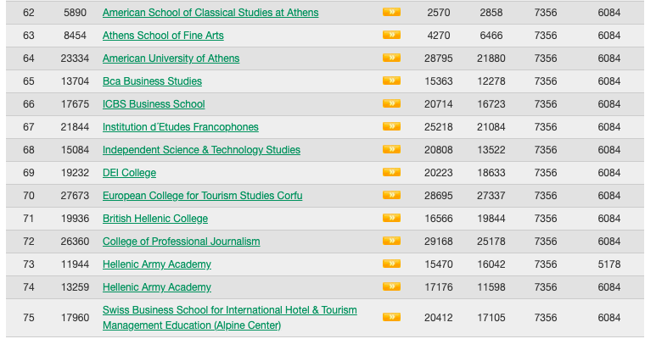
Task: Click orange icon for American University of Athens
Action: (391, 58)
